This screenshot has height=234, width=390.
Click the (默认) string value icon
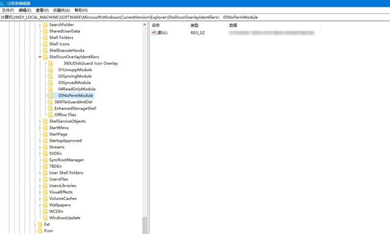pyautogui.click(x=154, y=32)
